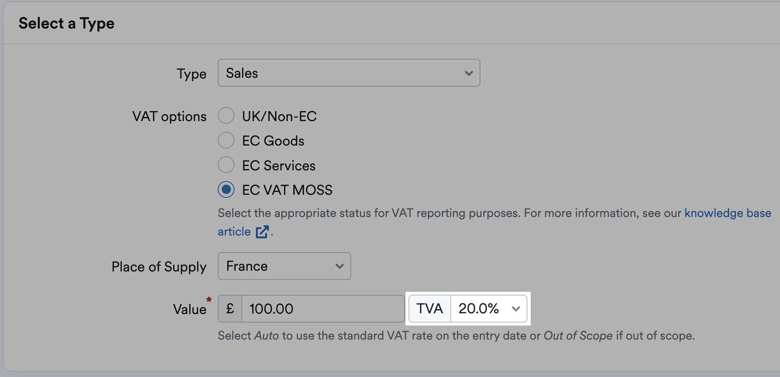
Task: Click the chevron arrow in Type dropdown
Action: point(469,73)
